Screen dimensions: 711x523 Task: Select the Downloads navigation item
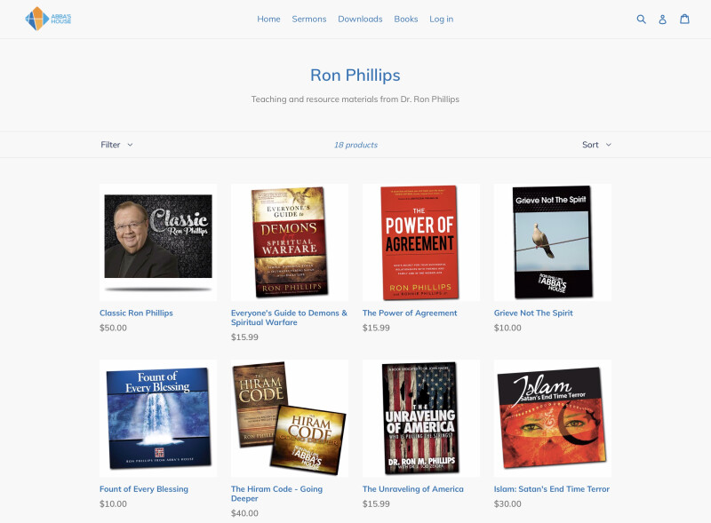point(360,19)
